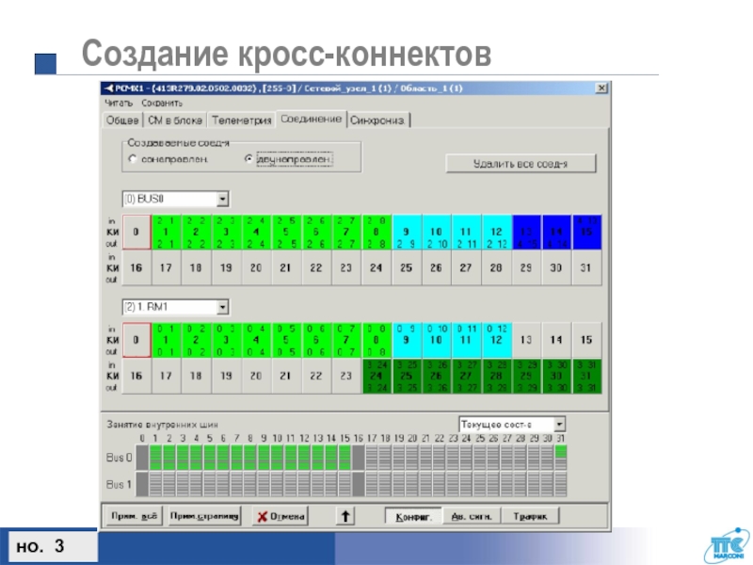Select grey channel 13 cell in RM1 grid
Image resolution: width=753 pixels, height=565 pixels.
(526, 340)
